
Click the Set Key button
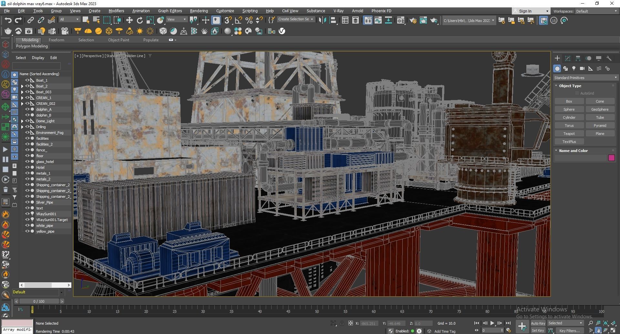click(x=538, y=330)
